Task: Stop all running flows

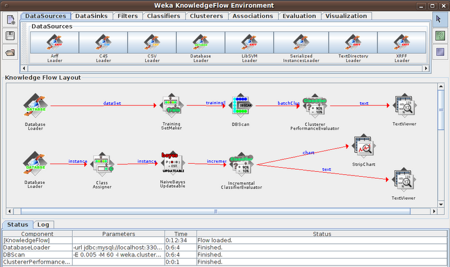Action: (440, 52)
